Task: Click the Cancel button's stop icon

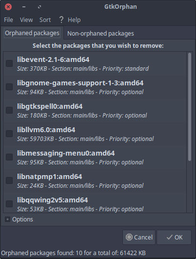Action: (129, 237)
